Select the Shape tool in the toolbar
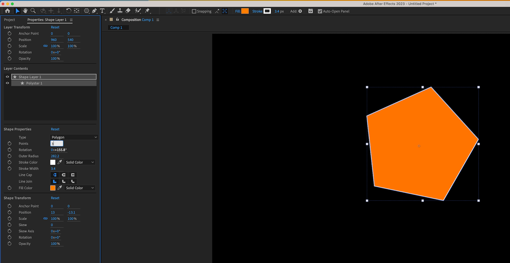 tap(86, 11)
